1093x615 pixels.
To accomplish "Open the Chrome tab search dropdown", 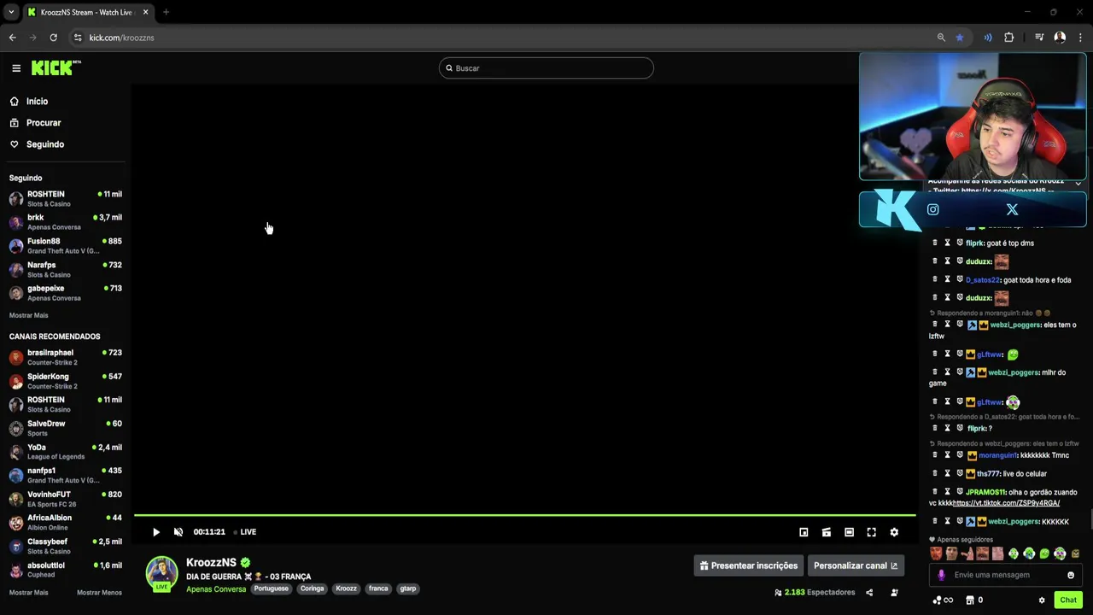I will click(11, 12).
